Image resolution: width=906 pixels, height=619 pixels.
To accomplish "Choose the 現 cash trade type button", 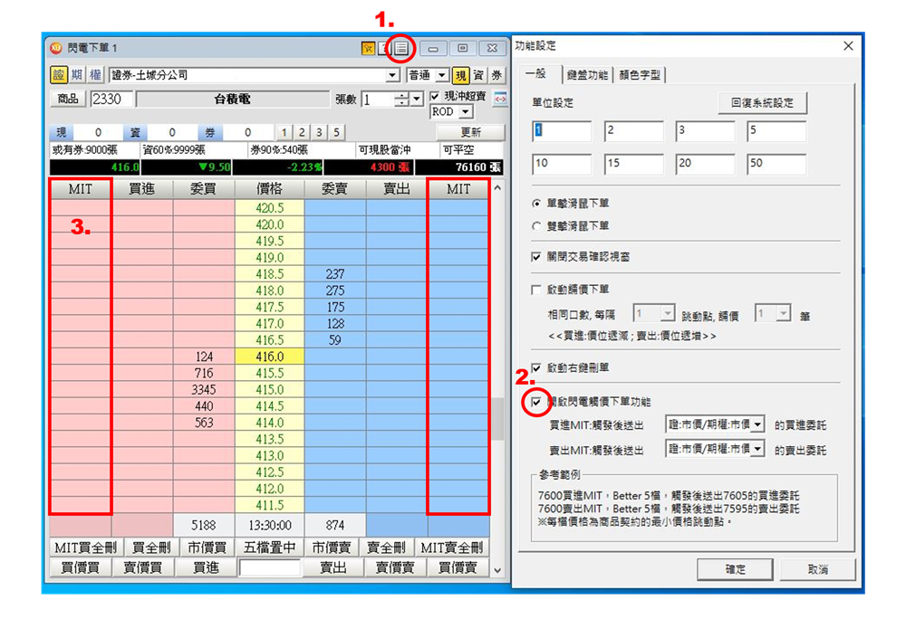I will [460, 75].
